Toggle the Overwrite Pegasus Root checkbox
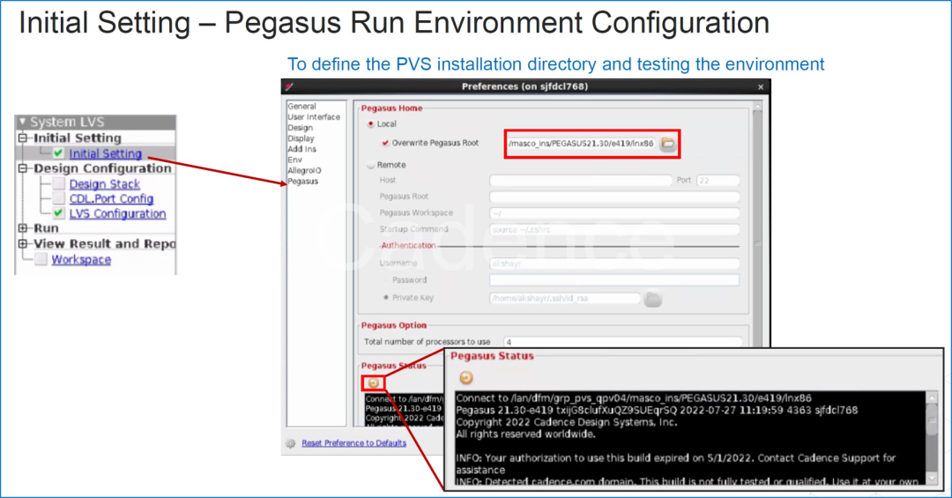 pos(385,143)
